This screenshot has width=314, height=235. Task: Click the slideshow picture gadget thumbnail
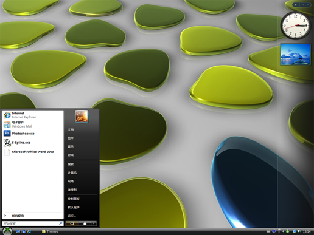point(296,54)
